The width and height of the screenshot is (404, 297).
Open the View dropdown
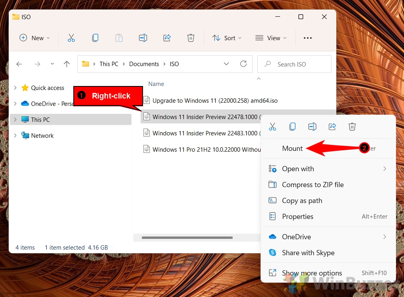271,38
